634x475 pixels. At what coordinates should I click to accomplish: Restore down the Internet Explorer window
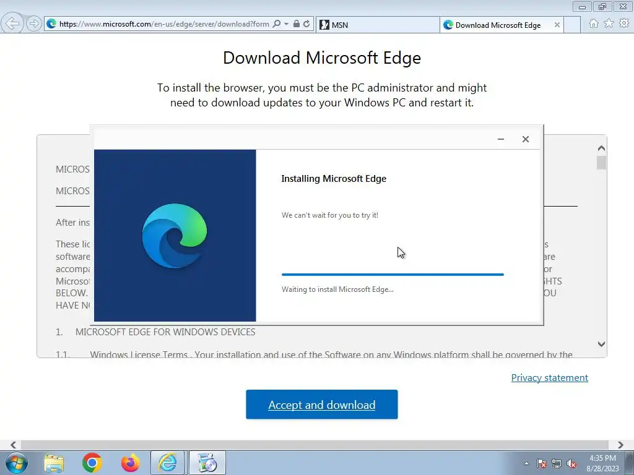click(x=602, y=6)
